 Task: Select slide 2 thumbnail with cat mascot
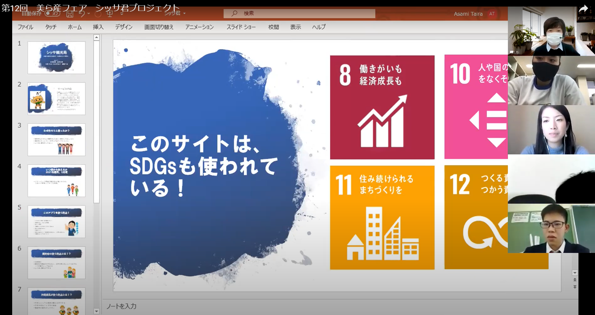click(57, 99)
